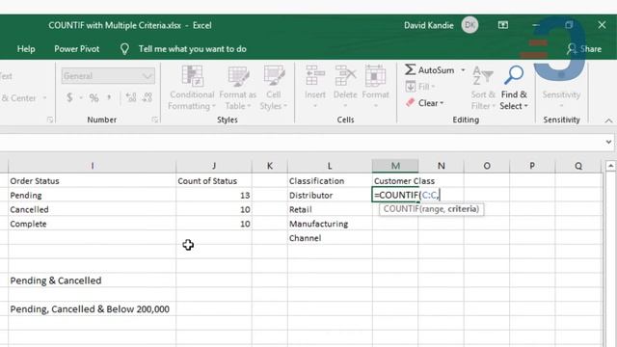Viewport: 617px width, 347px height.
Task: Select the Complete status cell
Action: [x=93, y=224]
